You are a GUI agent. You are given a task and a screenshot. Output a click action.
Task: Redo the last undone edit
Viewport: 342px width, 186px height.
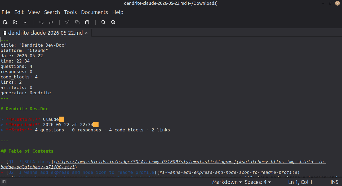(51, 22)
